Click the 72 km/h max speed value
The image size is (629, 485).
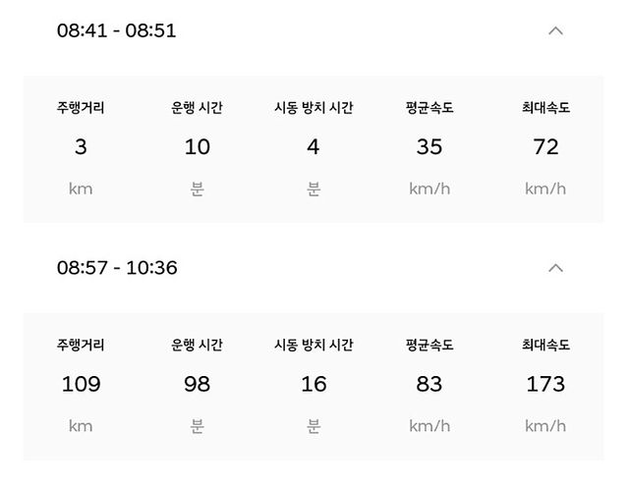click(545, 147)
